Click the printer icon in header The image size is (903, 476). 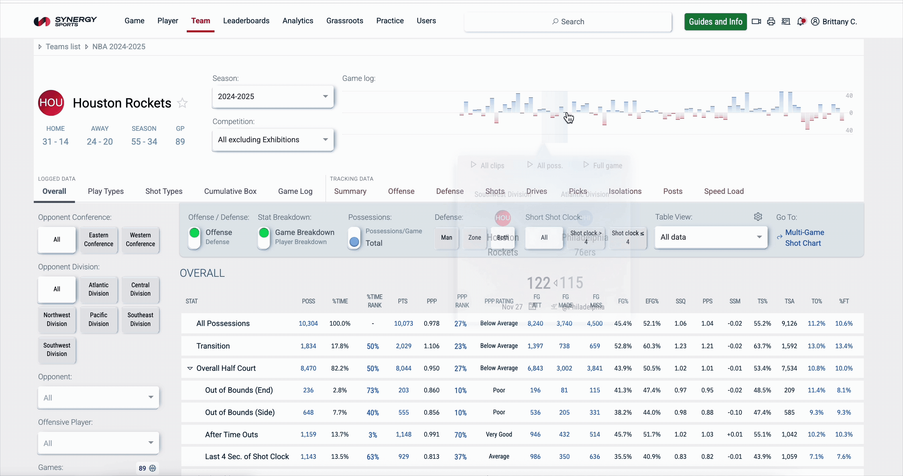(x=771, y=22)
